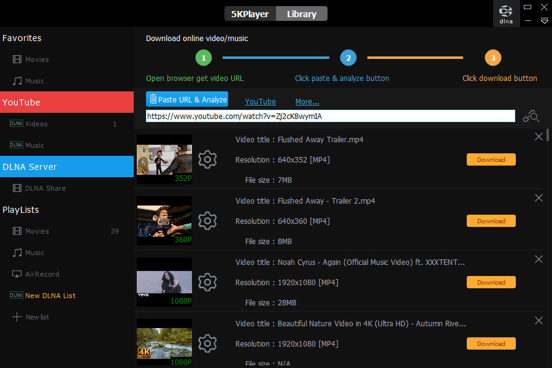This screenshot has width=552, height=368.
Task: Click the DLNA badge beside YouTube Music
Action: [x=16, y=145]
